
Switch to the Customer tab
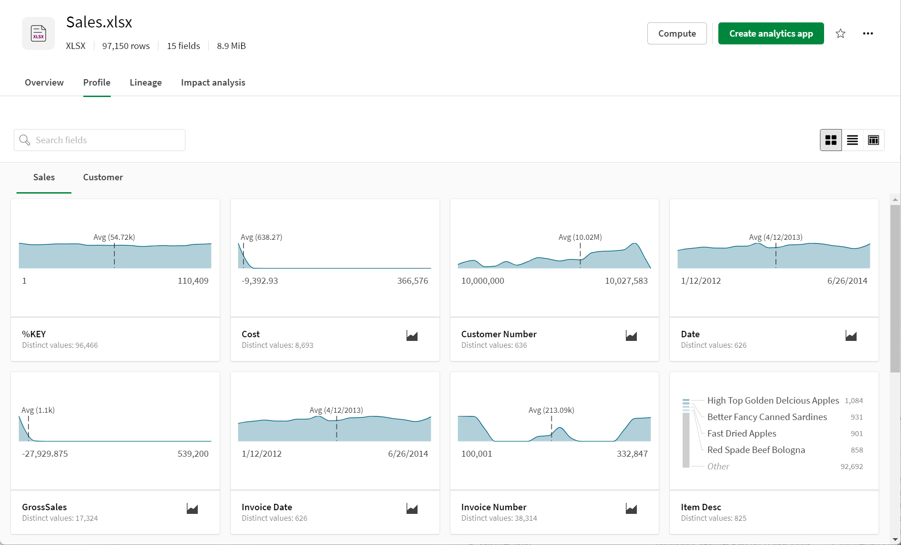pos(103,177)
